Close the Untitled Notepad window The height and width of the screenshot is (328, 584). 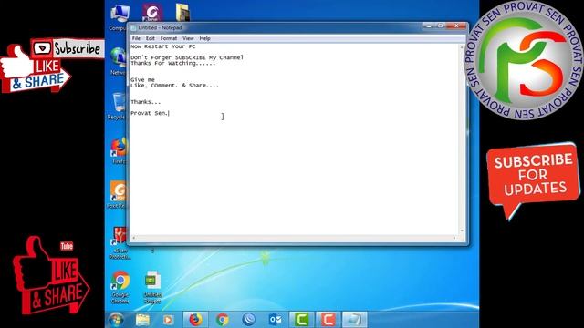pos(456,26)
